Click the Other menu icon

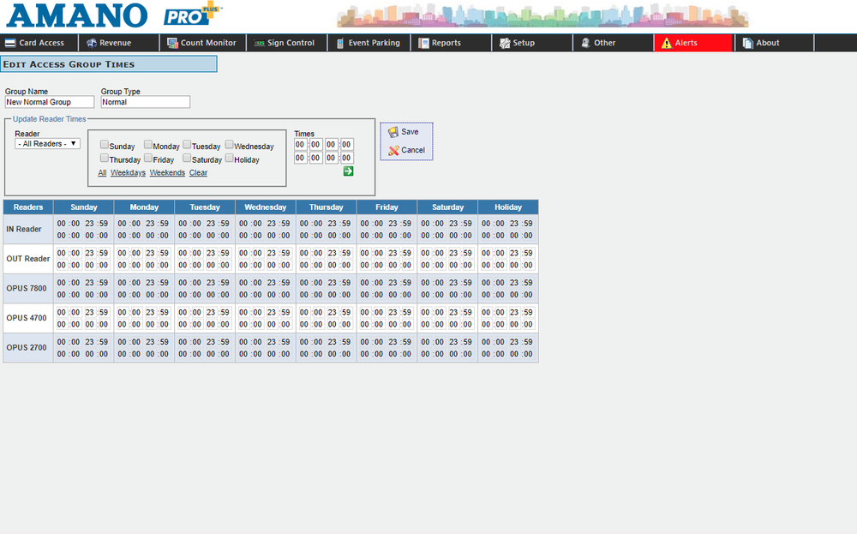(585, 43)
